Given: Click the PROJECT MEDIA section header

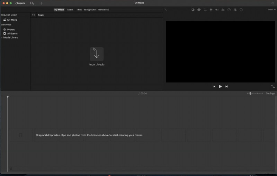Looking at the screenshot, I should tap(9, 15).
